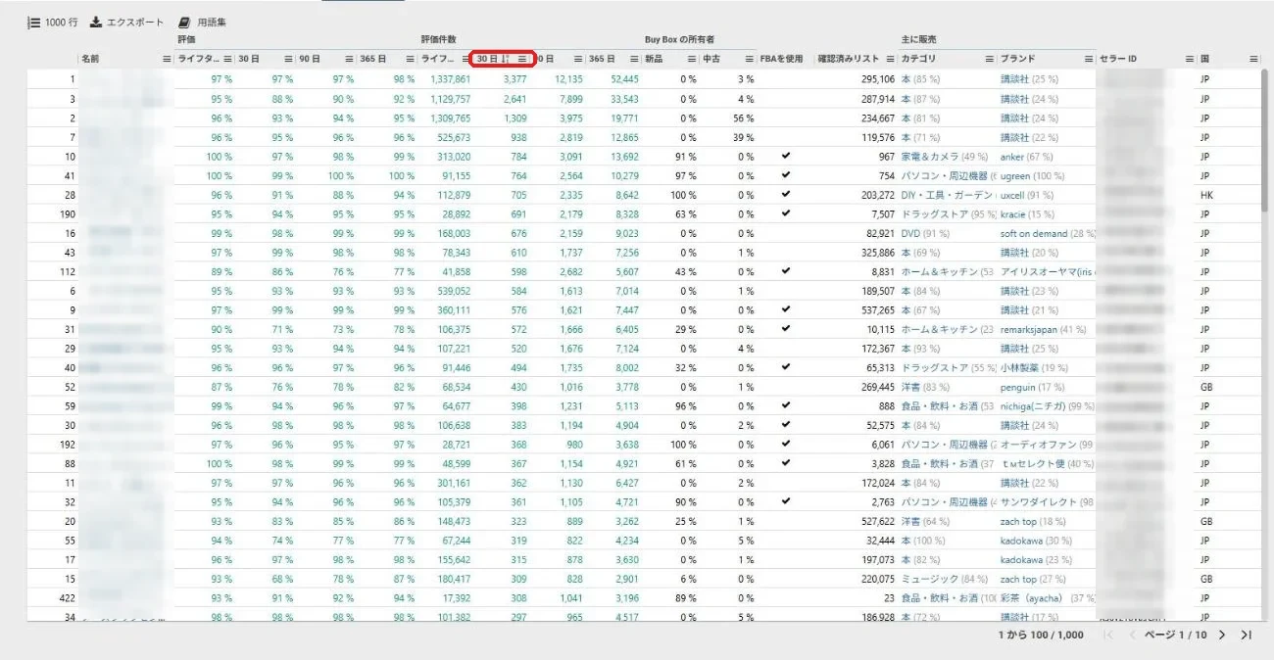
Task: Open brand link zach top (18 %)
Action: 1033,522
